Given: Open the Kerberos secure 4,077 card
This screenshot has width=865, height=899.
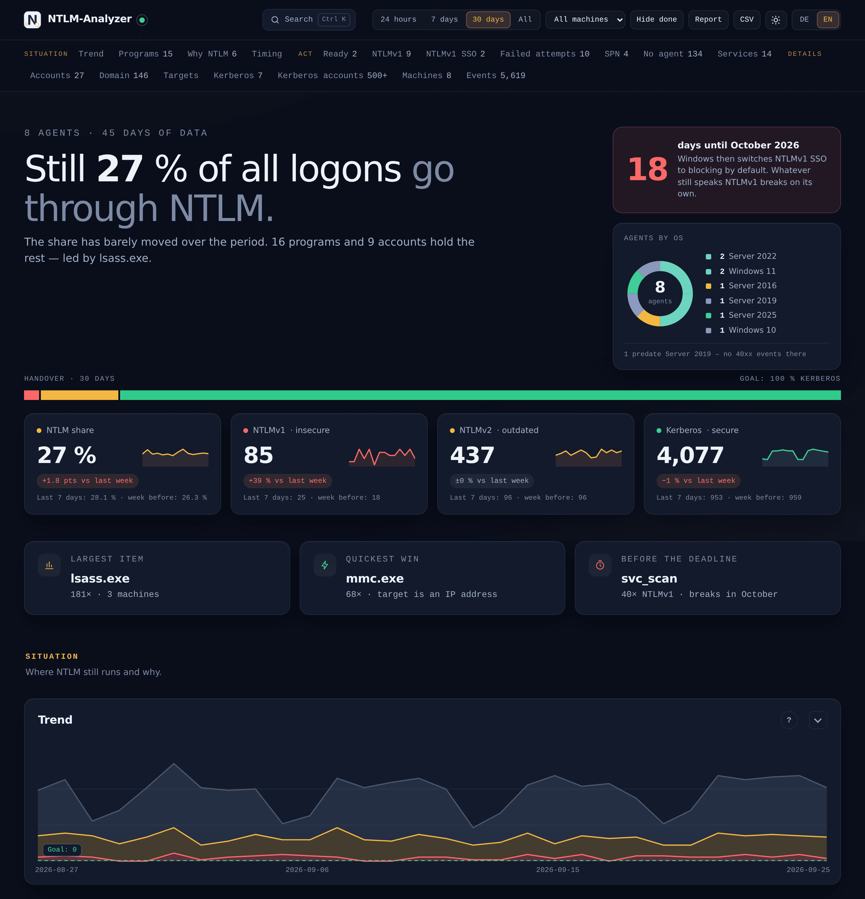Looking at the screenshot, I should (742, 464).
